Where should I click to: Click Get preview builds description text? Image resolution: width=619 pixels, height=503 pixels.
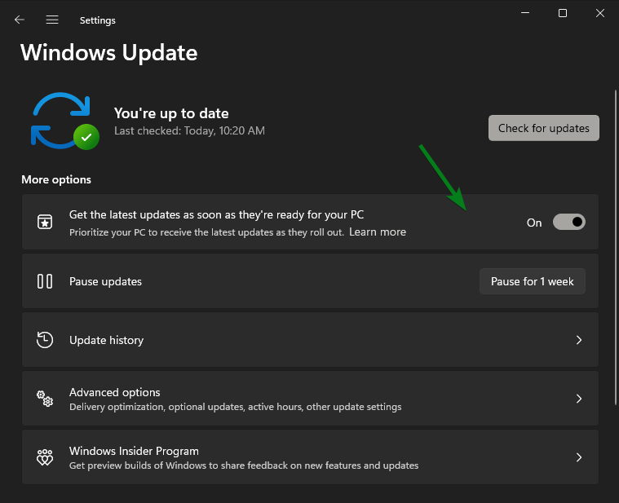(244, 465)
